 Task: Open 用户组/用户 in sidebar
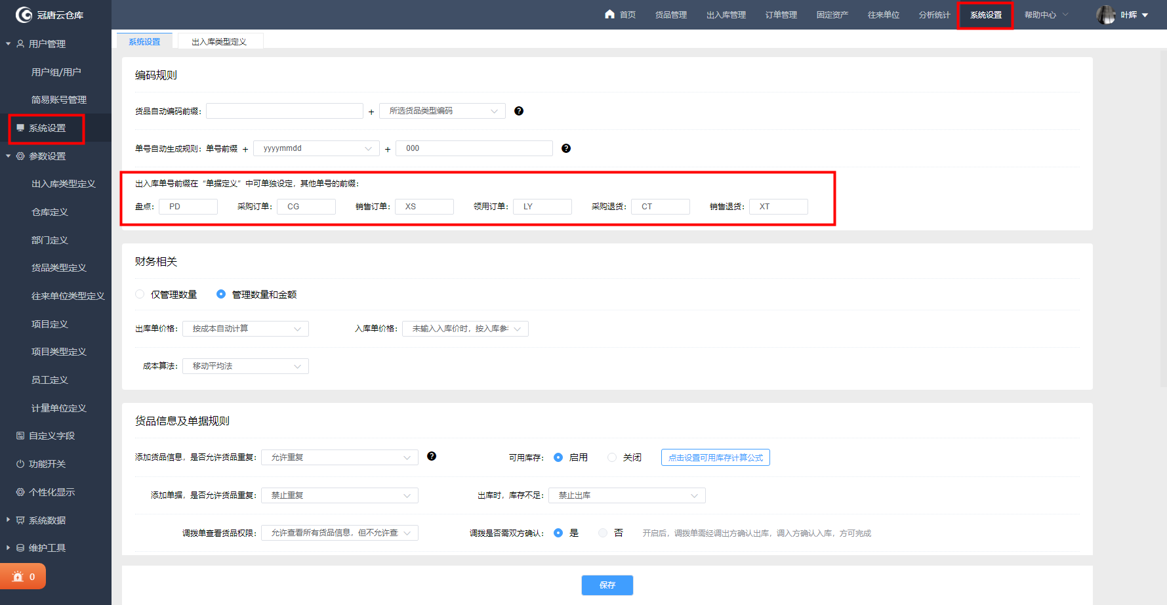point(56,72)
